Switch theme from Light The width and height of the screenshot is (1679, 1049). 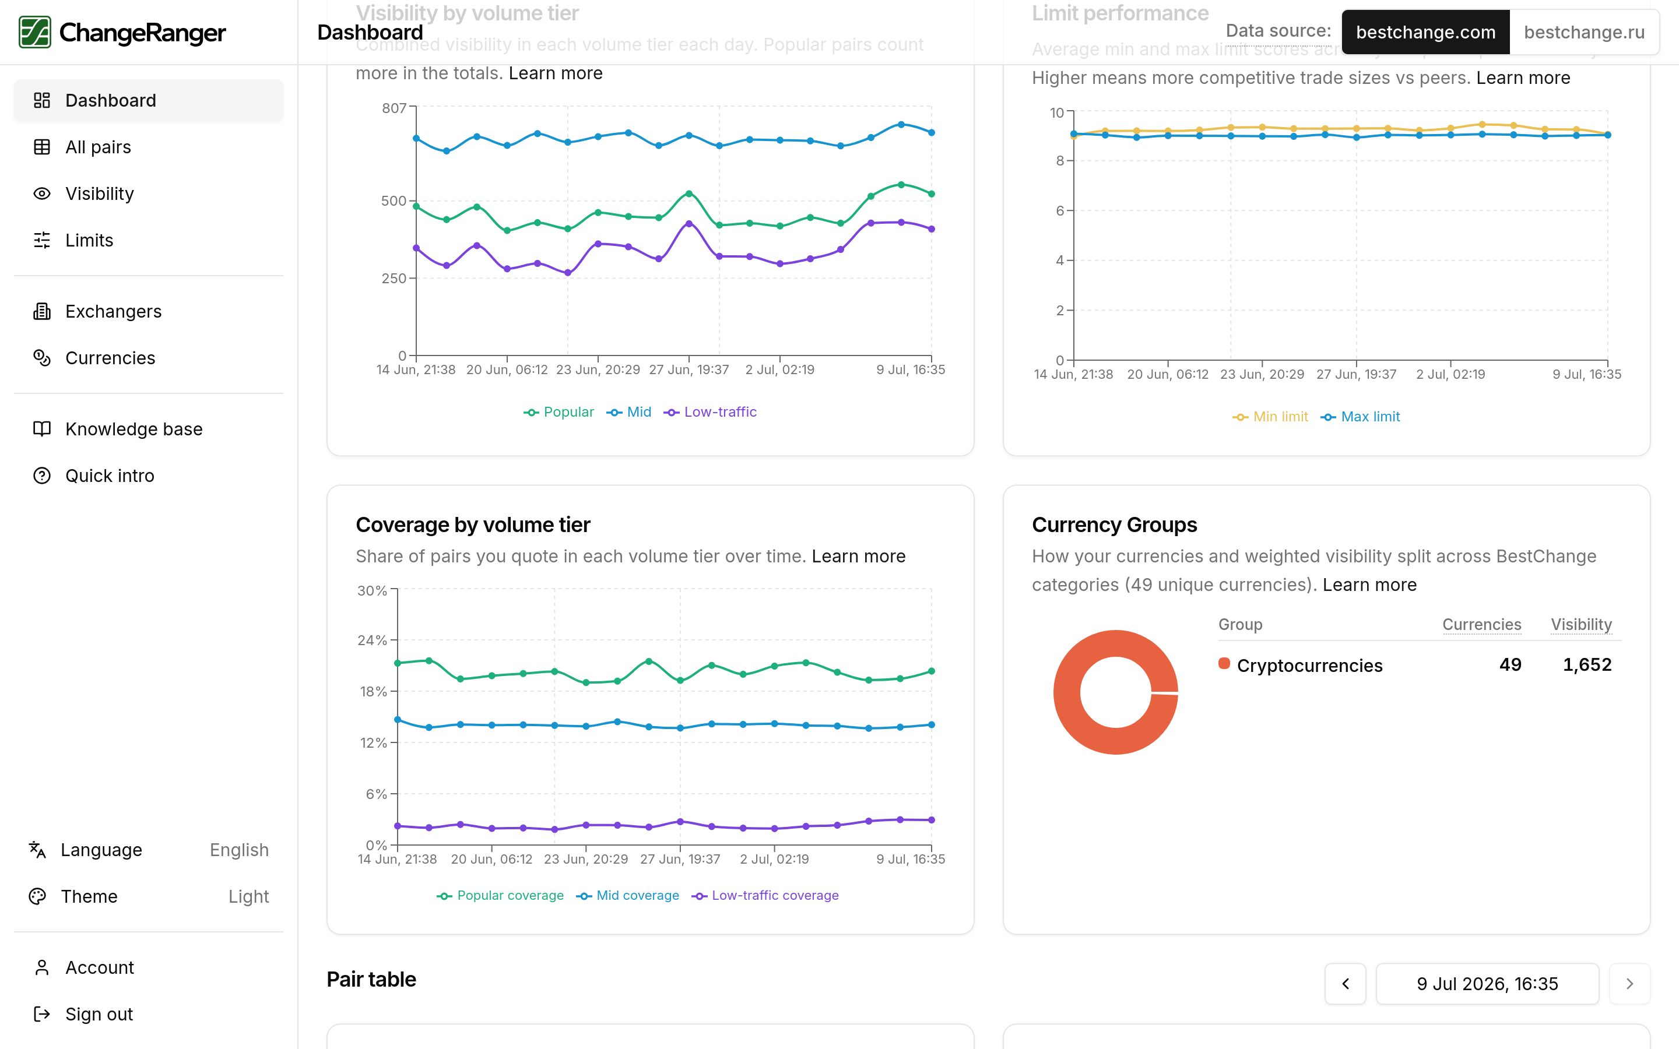pos(149,896)
